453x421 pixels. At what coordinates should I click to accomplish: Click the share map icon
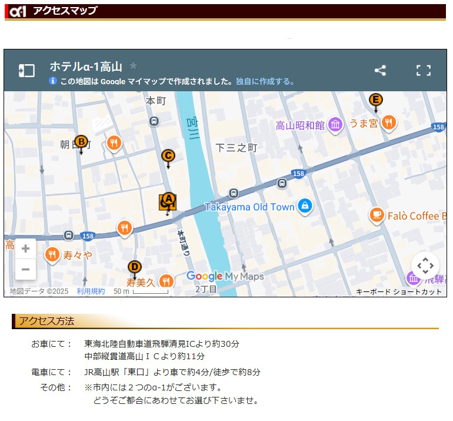380,71
